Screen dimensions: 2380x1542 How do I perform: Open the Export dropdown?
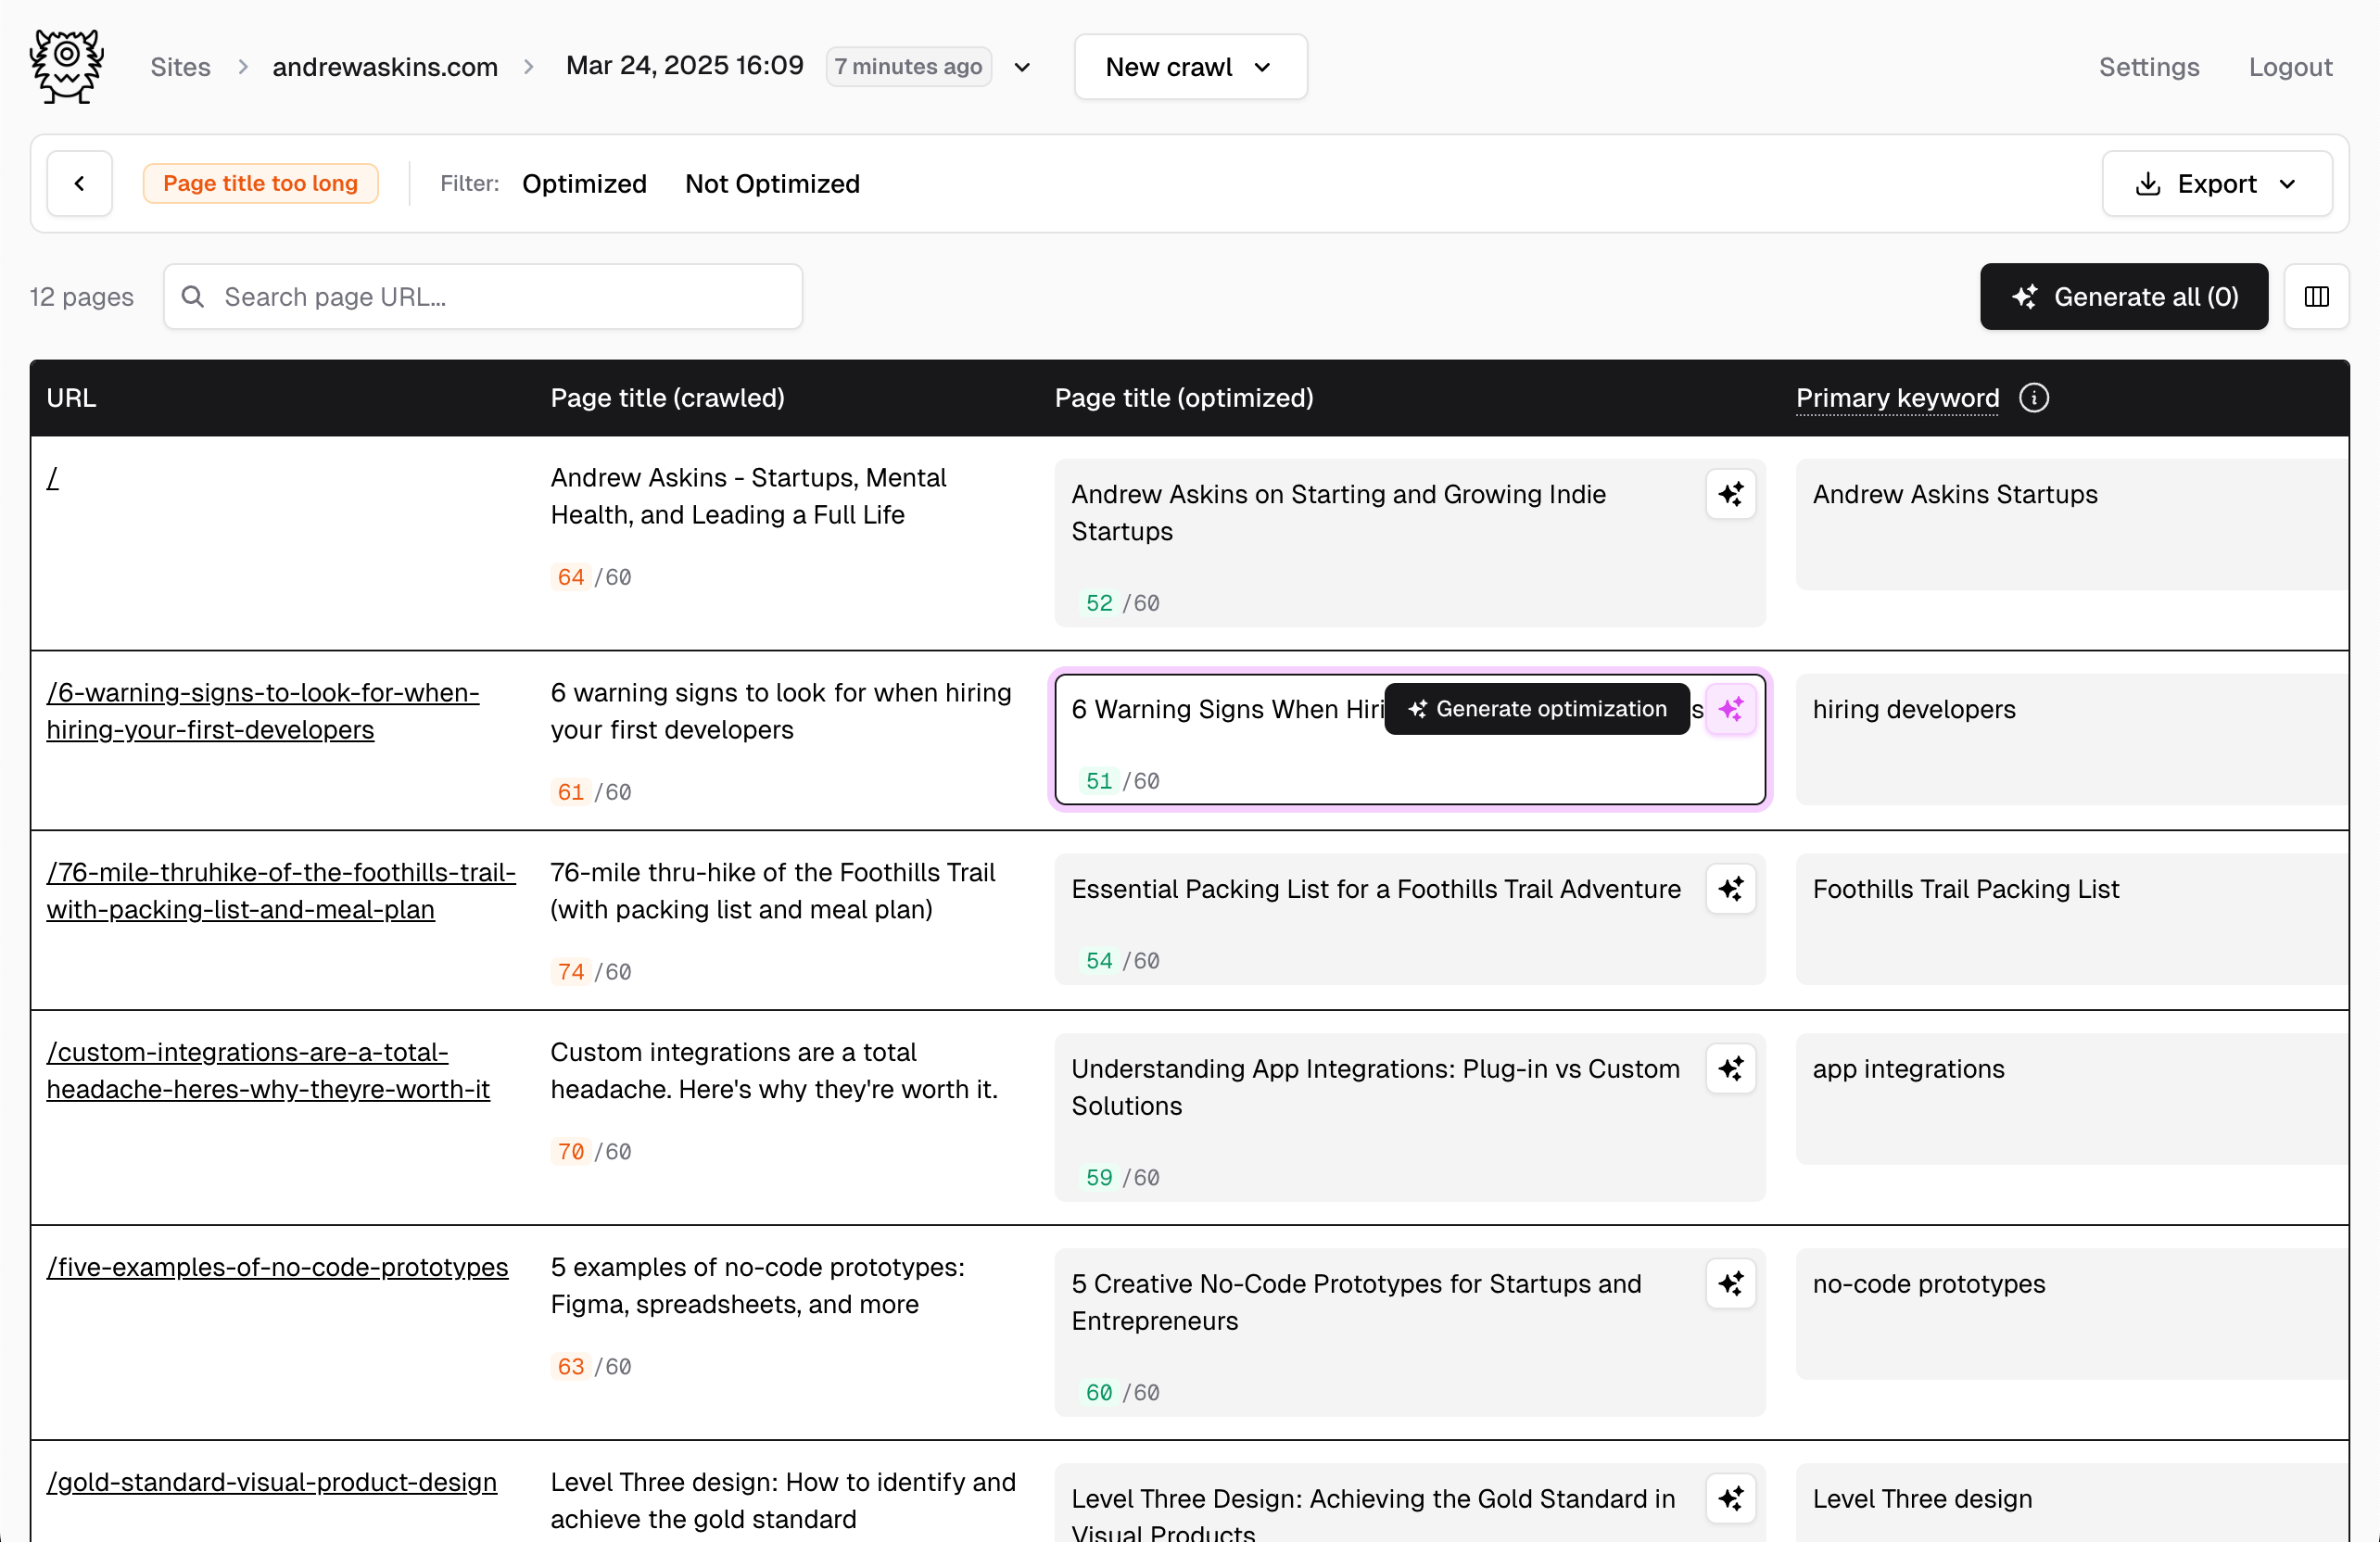point(2216,184)
